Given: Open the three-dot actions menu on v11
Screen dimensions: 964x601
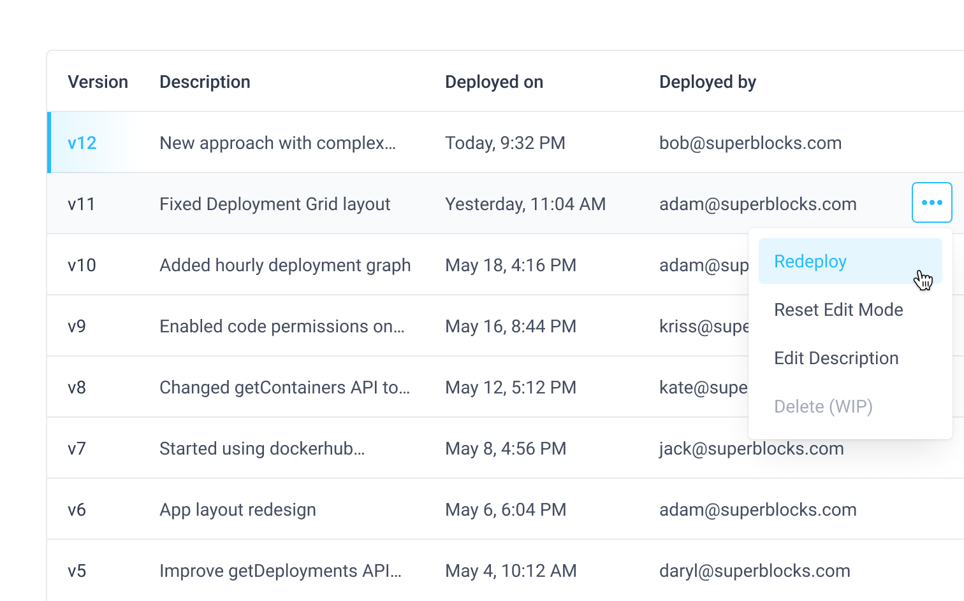Looking at the screenshot, I should pyautogui.click(x=931, y=202).
